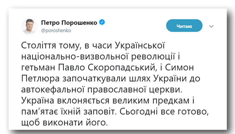Click the word Української in the first line

(140, 45)
